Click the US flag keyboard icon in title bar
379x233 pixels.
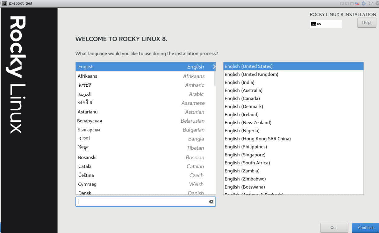tap(357, 3)
